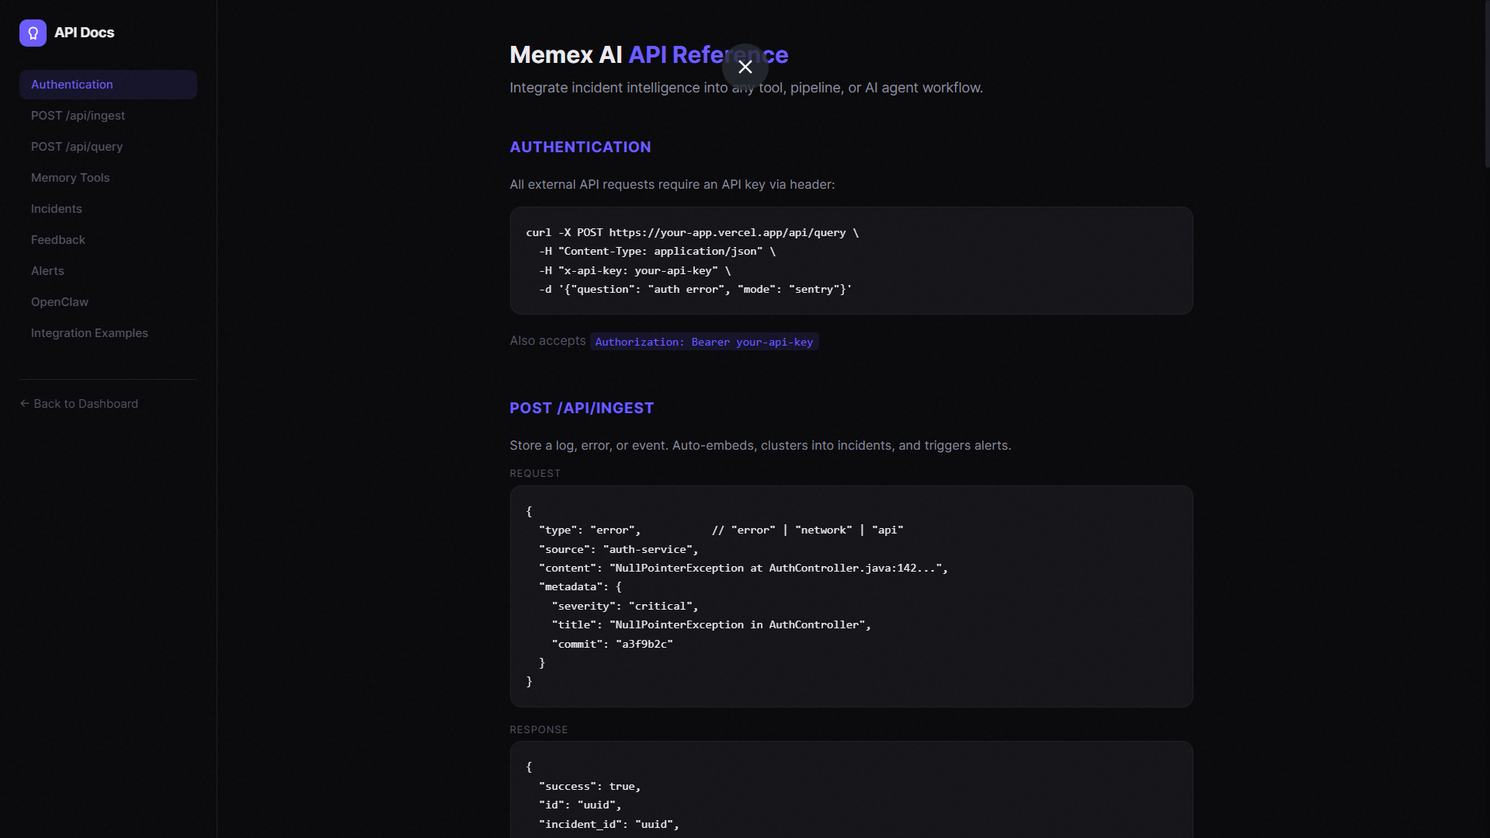Click the 'Store a log, error, or event' description

[x=760, y=446]
